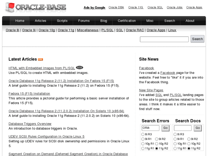Open the Oracle 10g category link
The height and width of the screenshot is (156, 208).
pos(47,30)
